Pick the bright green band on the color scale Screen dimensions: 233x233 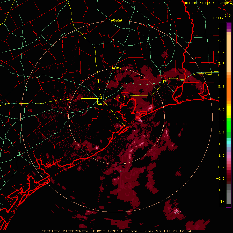pos(229,125)
